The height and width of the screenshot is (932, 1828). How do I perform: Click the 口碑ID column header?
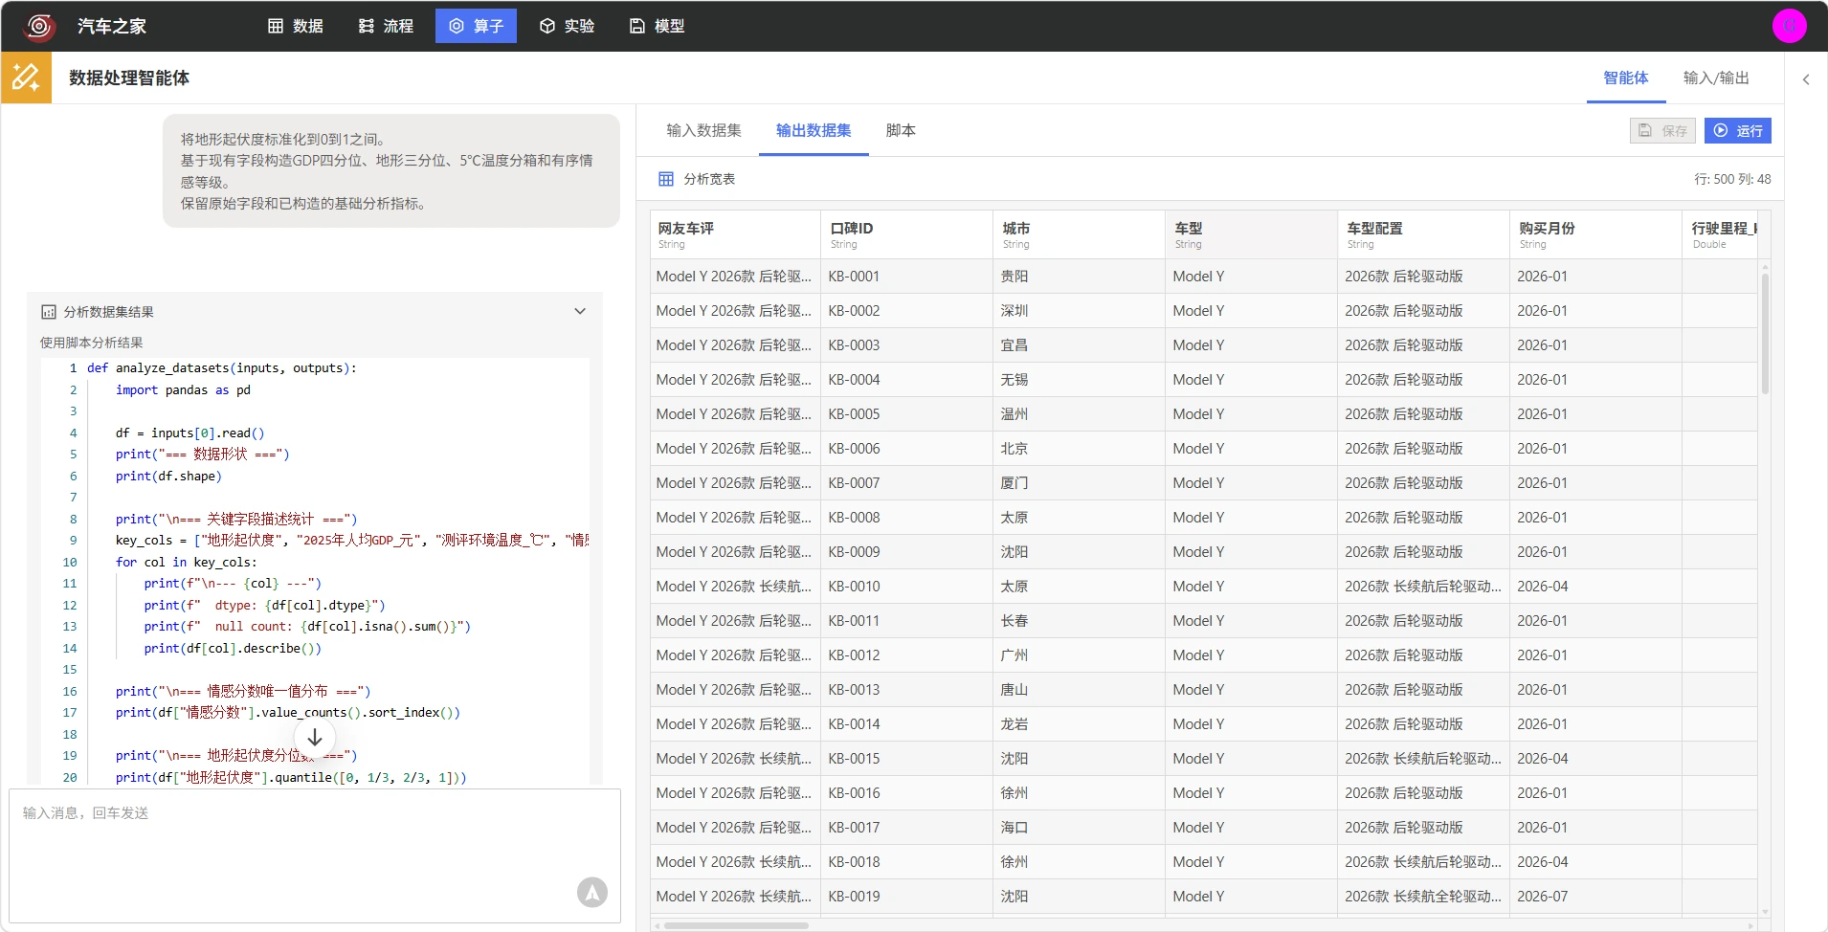(907, 234)
